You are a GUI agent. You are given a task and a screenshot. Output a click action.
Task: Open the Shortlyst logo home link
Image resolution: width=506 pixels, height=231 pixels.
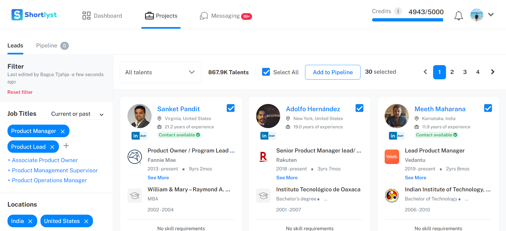[x=34, y=15]
